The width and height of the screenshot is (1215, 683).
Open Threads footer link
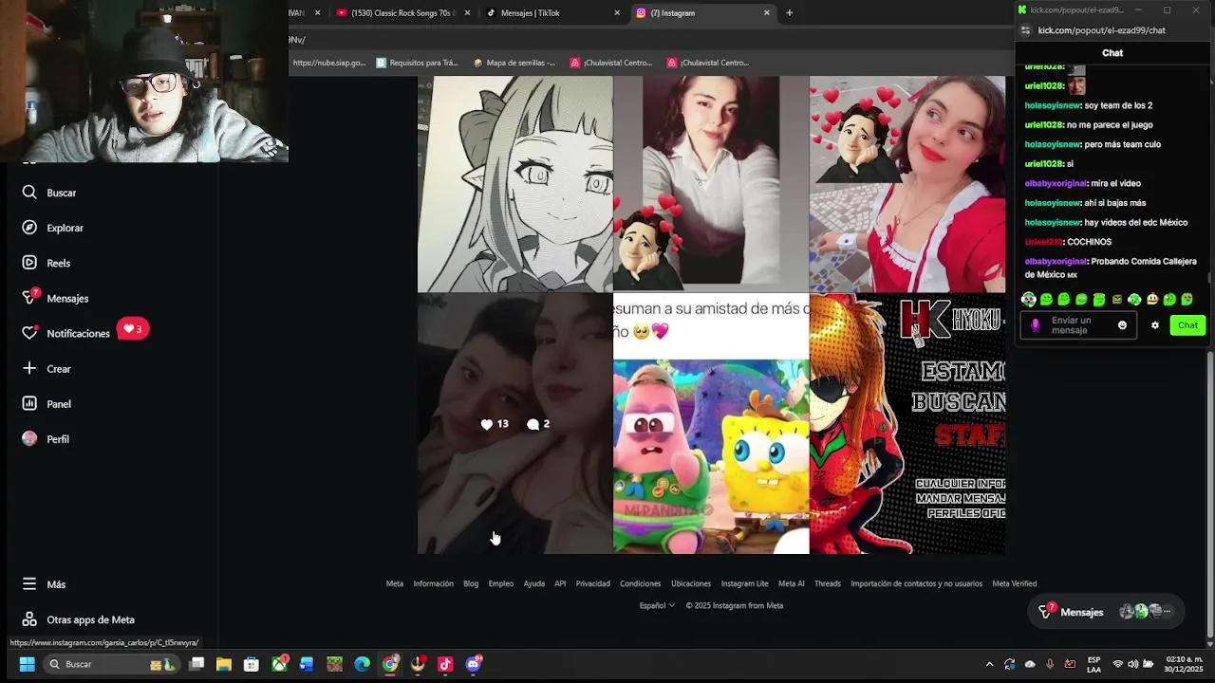click(828, 583)
